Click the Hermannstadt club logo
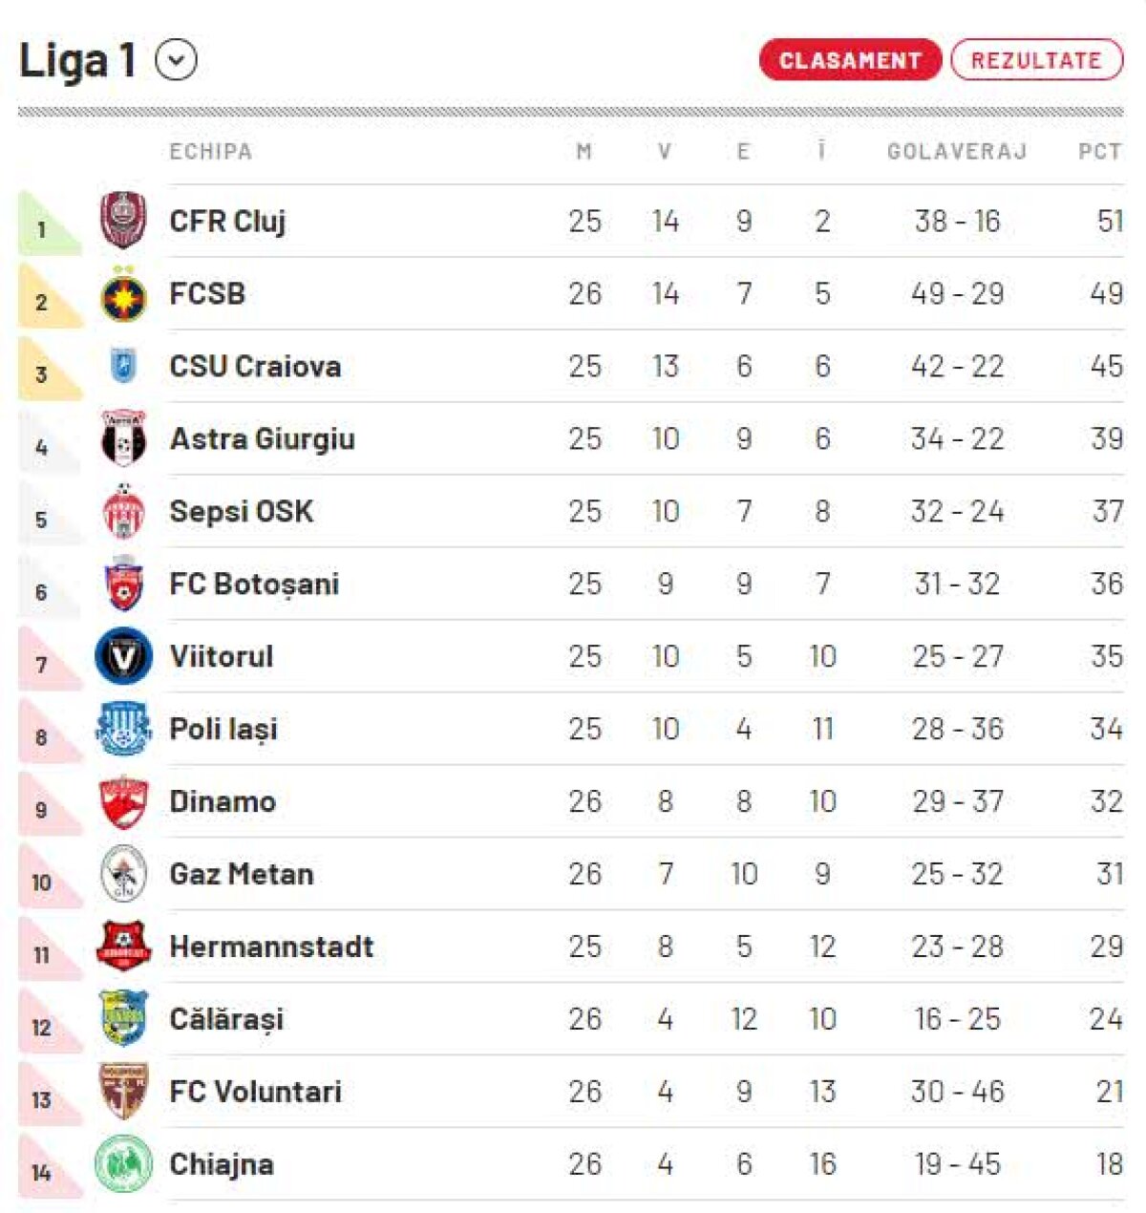Screen dimensions: 1146x1213 123,947
